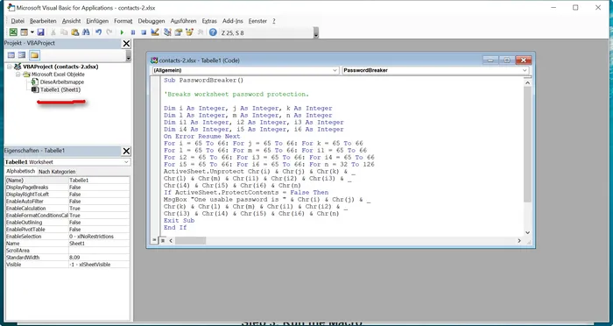Click the code window scroll up arrow
This screenshot has width=613, height=326.
[x=527, y=82]
